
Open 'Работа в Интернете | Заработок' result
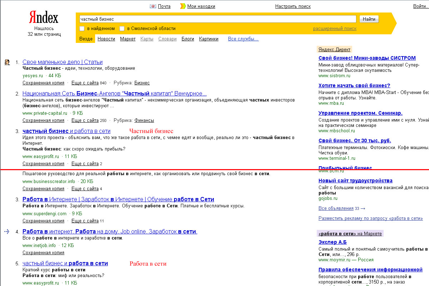118,199
